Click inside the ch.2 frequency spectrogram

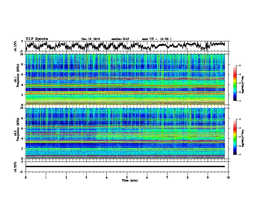(x=125, y=133)
